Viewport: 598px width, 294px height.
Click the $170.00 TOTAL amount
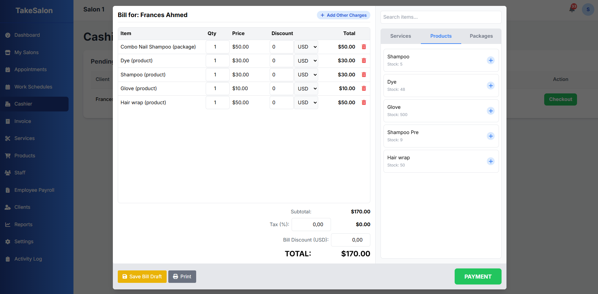coord(356,254)
